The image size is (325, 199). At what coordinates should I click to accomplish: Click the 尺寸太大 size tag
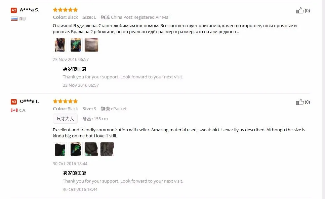coord(65,119)
